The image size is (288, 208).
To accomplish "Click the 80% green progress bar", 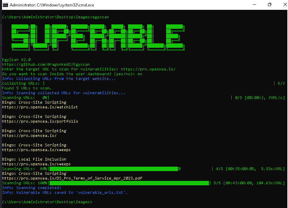I will (x=114, y=169).
